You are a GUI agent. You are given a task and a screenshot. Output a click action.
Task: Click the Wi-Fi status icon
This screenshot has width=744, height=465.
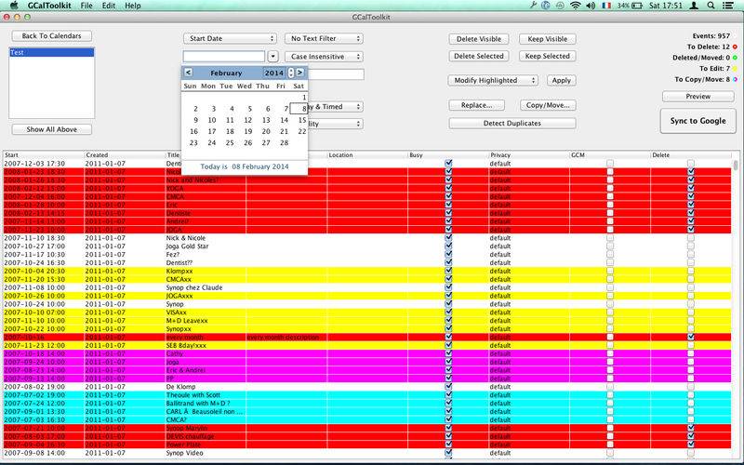tap(576, 6)
